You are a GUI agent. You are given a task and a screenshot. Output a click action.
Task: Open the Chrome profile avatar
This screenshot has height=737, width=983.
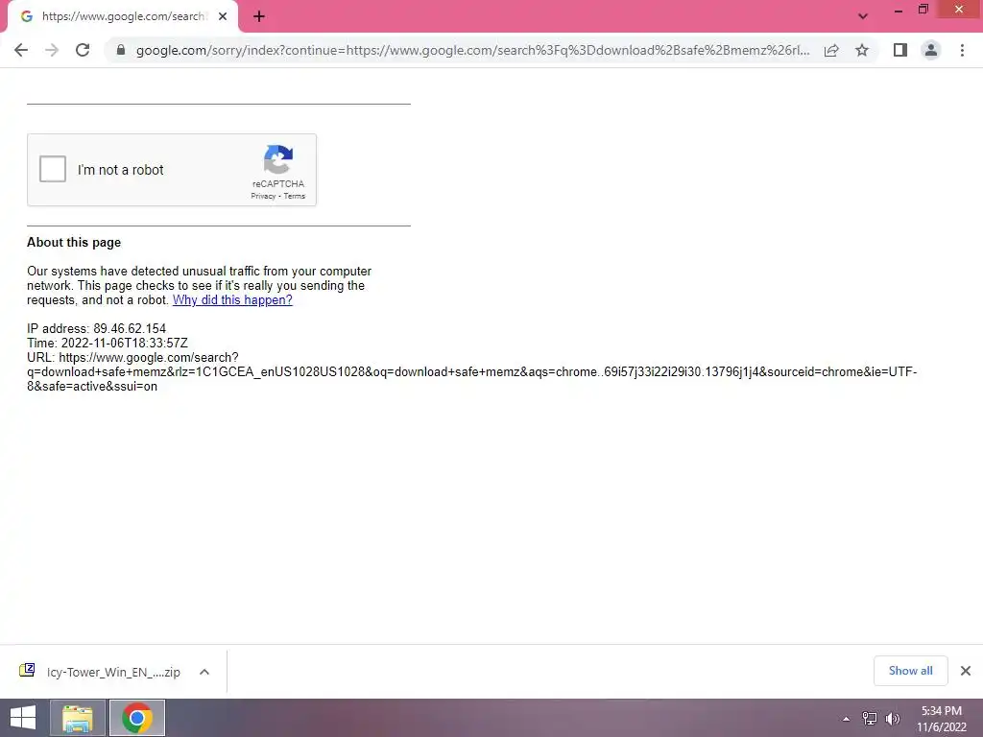931,50
